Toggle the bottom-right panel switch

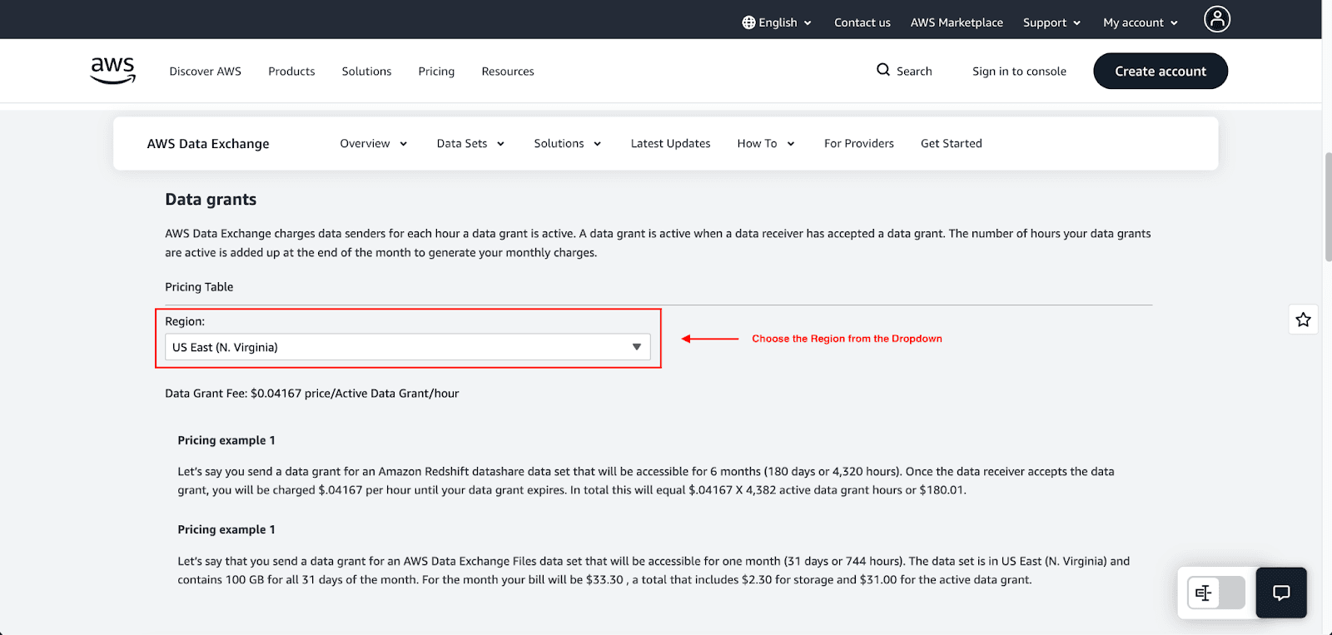click(x=1216, y=593)
